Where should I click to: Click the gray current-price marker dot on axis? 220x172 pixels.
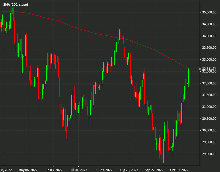pyautogui.click(x=200, y=69)
